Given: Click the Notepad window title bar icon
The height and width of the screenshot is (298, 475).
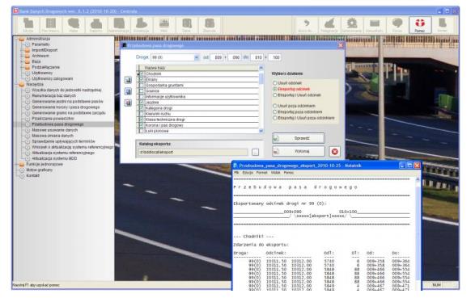Looking at the screenshot, I should click(x=235, y=166).
